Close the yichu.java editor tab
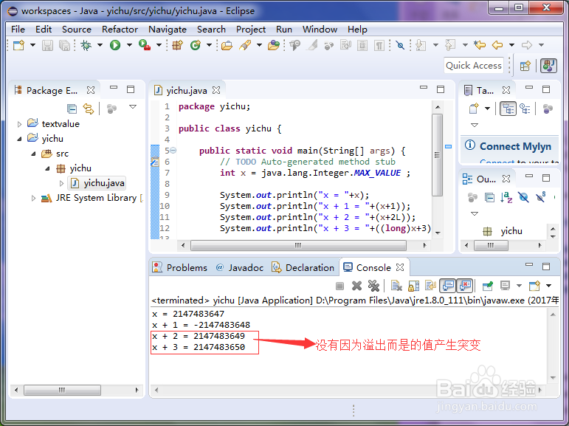569x426 pixels. 216,90
